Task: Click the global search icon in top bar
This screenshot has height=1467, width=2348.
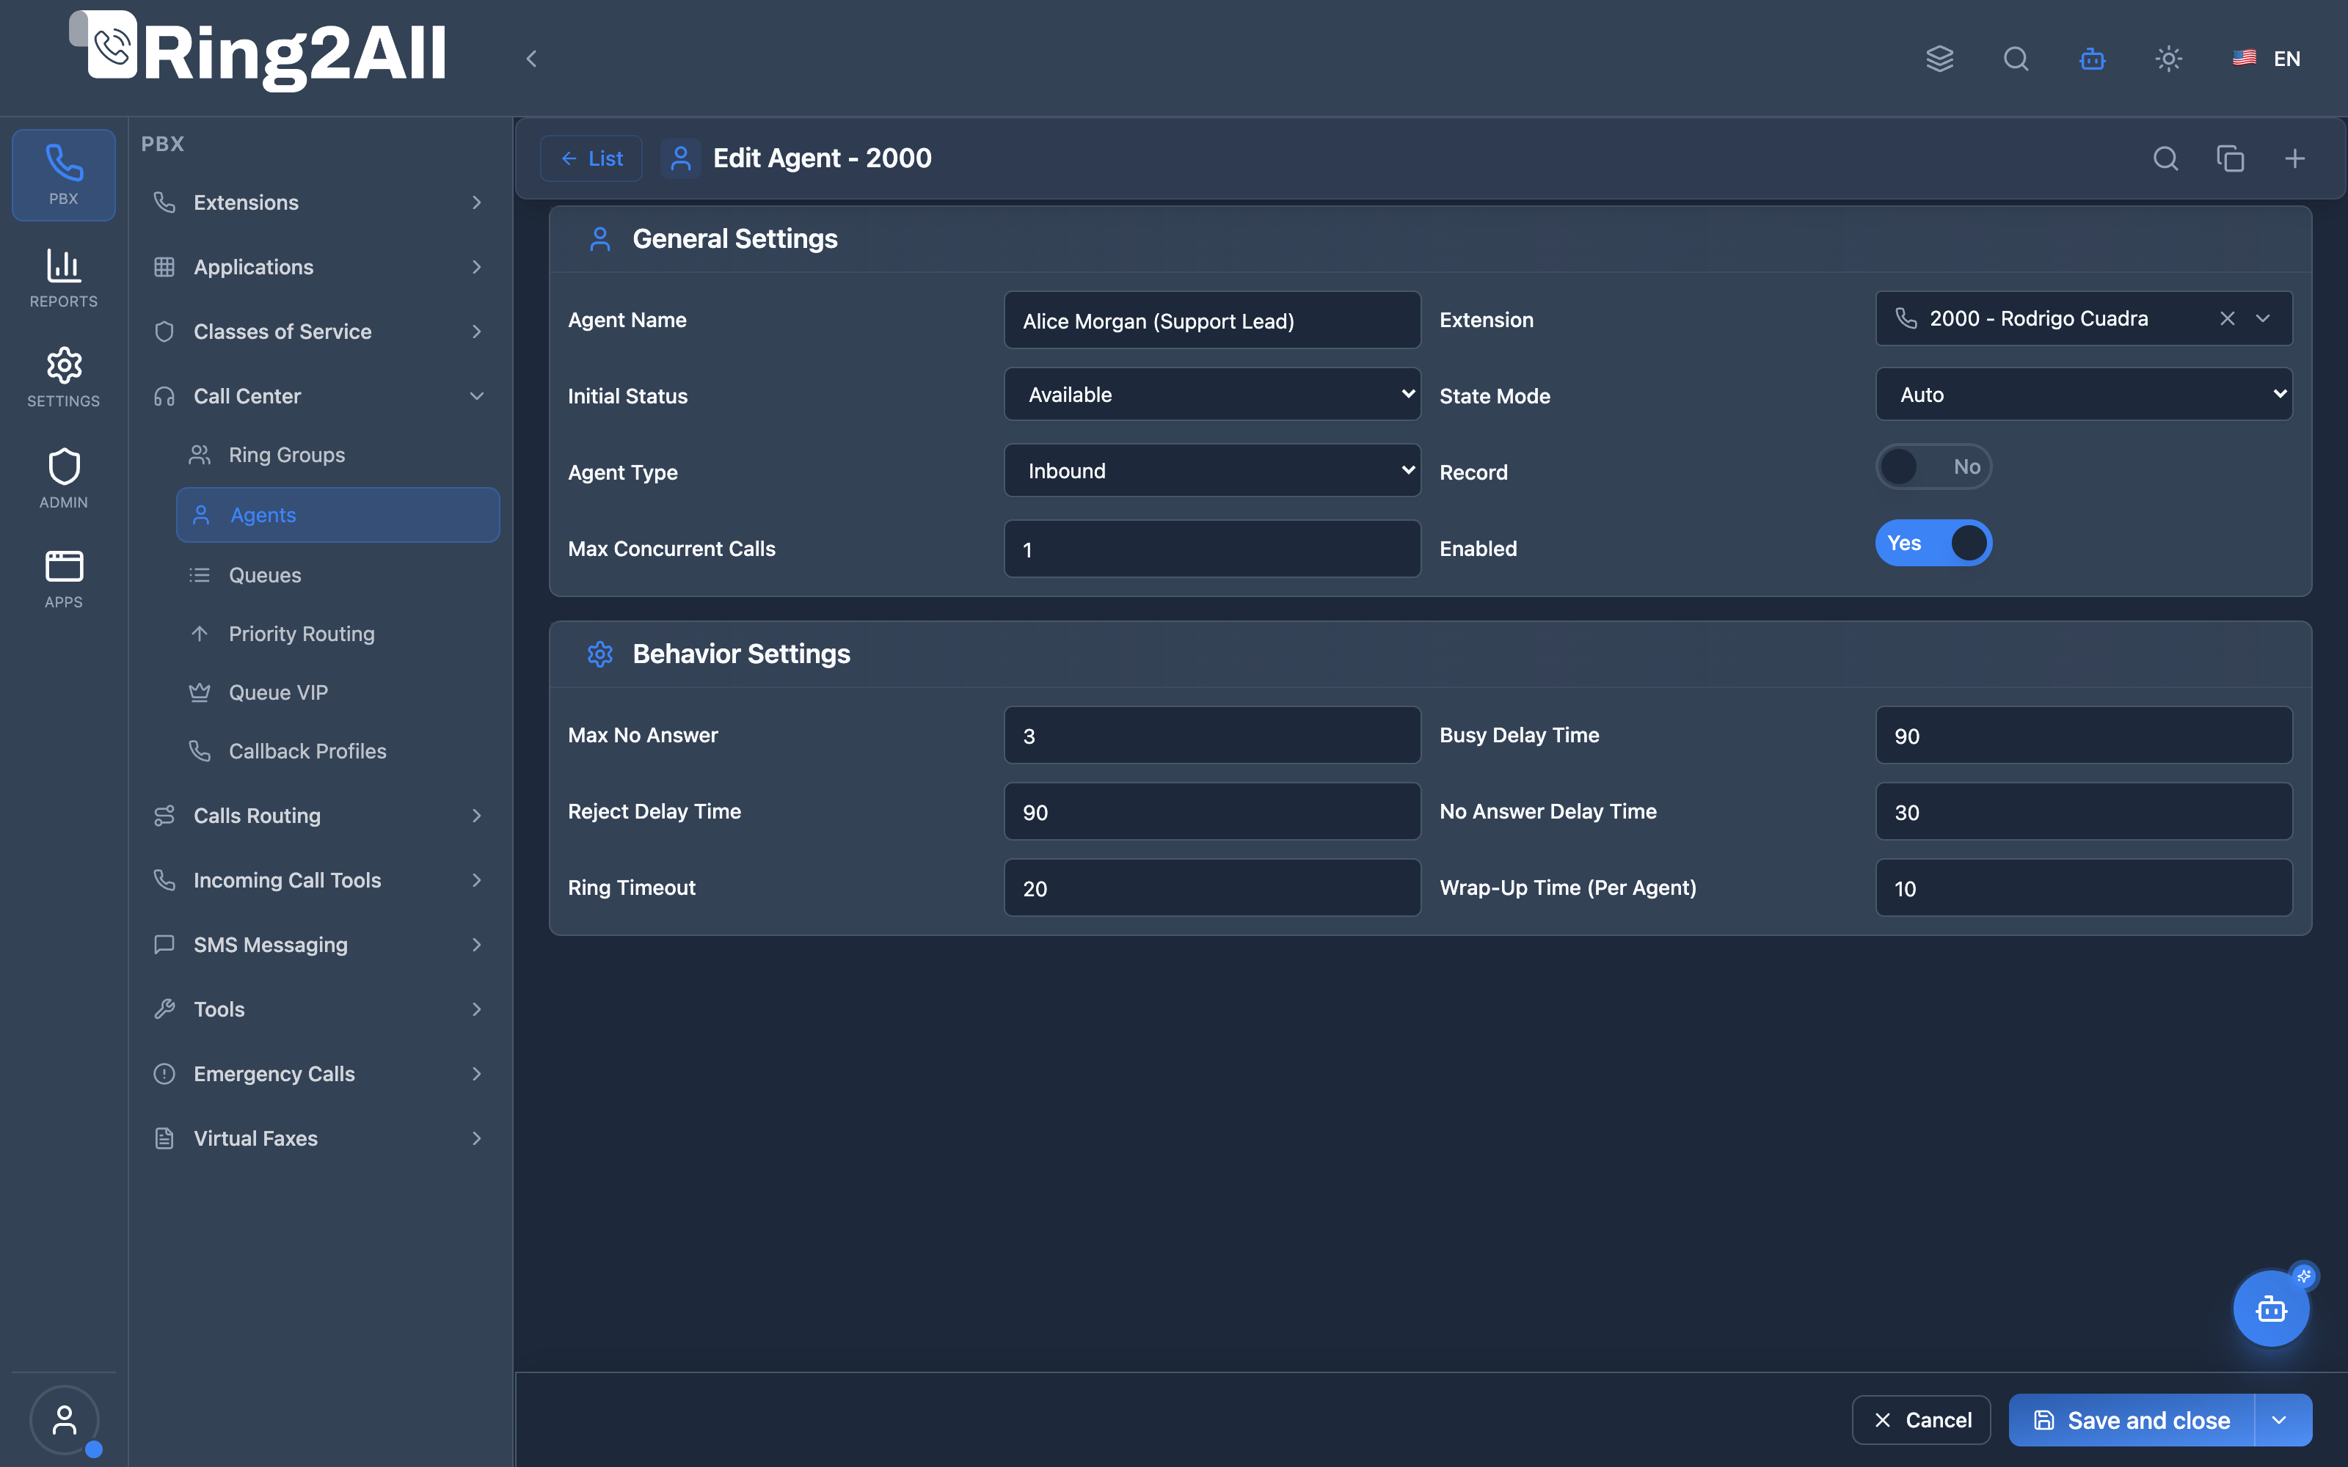Action: 2015,58
